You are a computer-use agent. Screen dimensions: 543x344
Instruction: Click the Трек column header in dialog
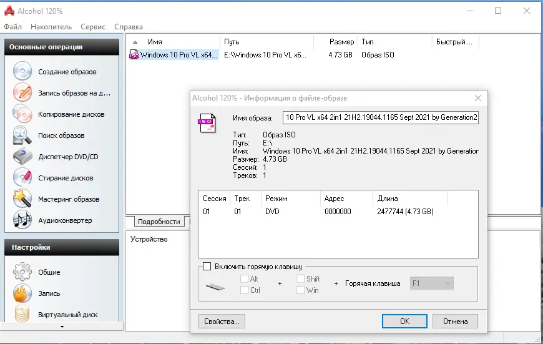[245, 199]
